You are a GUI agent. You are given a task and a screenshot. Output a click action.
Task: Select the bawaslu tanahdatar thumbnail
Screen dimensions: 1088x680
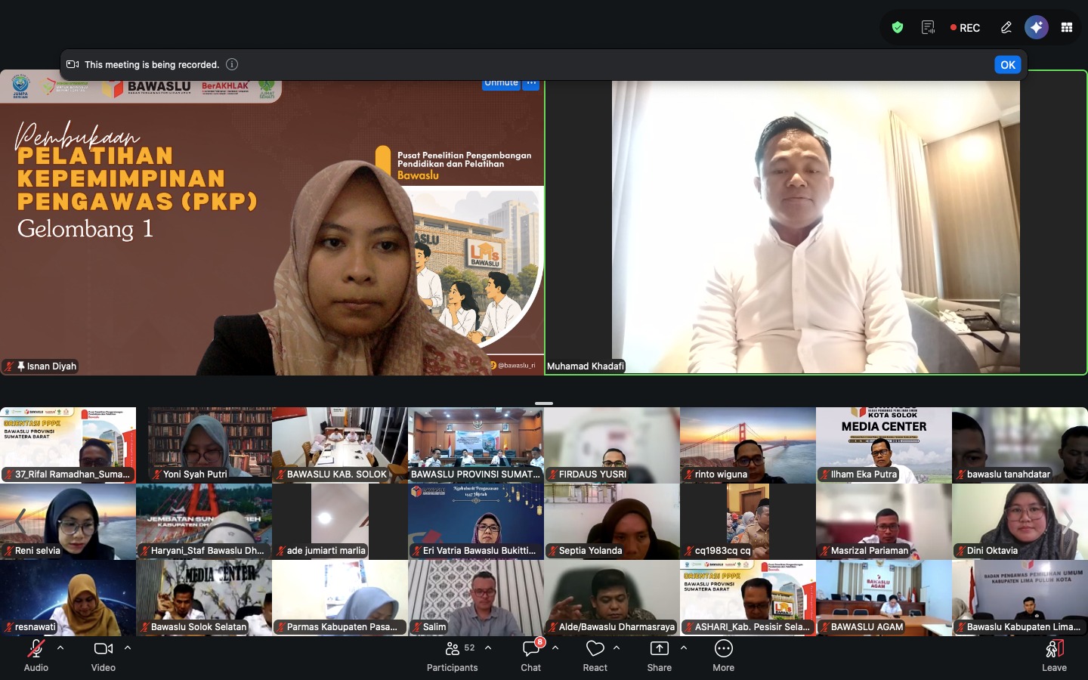[1020, 445]
